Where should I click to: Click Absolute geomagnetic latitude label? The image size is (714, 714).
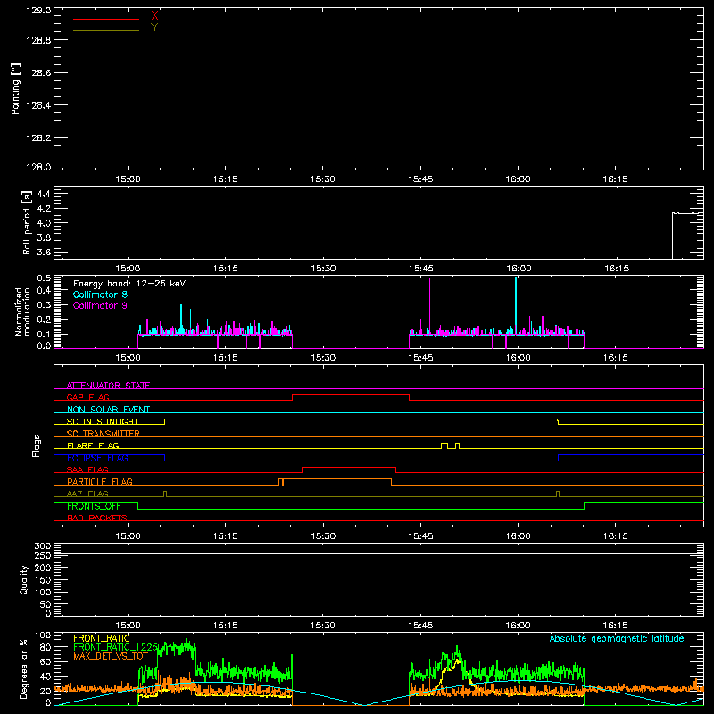617,638
